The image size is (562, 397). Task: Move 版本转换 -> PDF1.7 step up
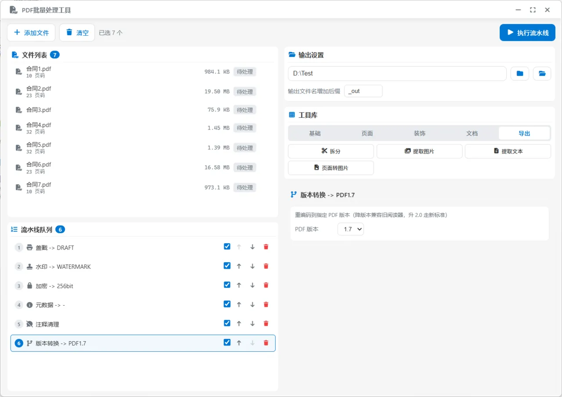(239, 343)
